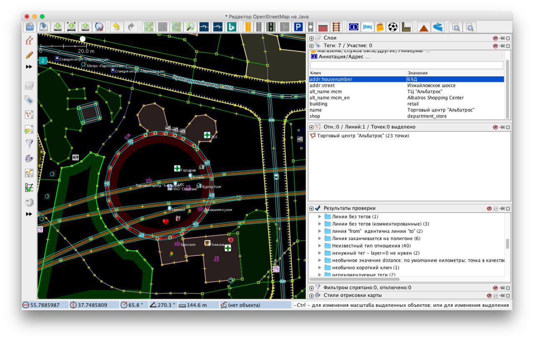Open the shopping bag preset icon
Image resolution: width=534 pixels, height=341 pixels.
coord(380,27)
